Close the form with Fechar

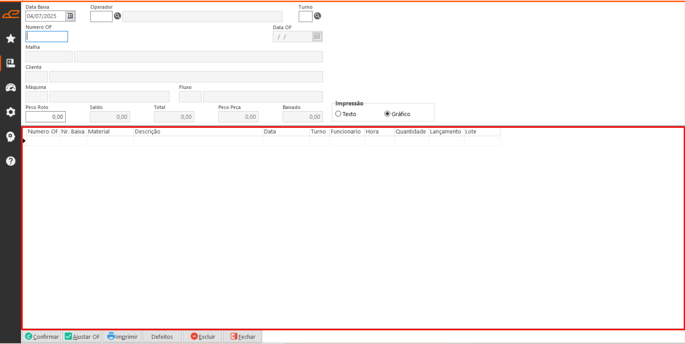click(x=243, y=337)
